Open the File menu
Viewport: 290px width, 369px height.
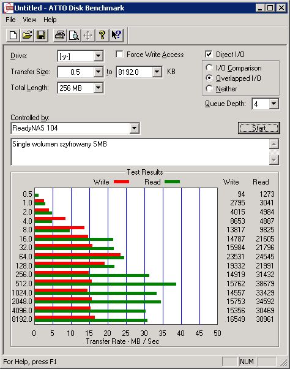(10, 20)
